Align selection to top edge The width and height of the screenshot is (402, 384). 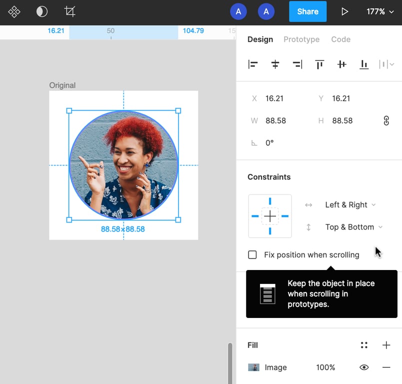[x=319, y=64]
